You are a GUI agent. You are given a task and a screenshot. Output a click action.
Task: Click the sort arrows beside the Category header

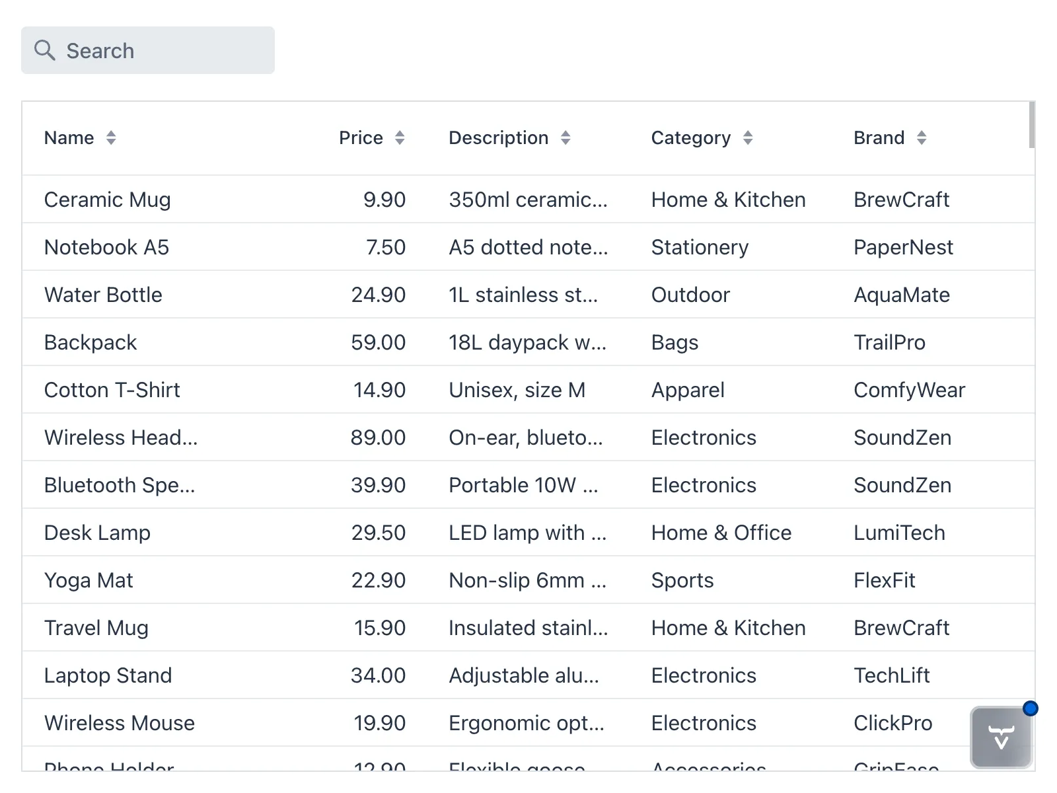(x=747, y=137)
